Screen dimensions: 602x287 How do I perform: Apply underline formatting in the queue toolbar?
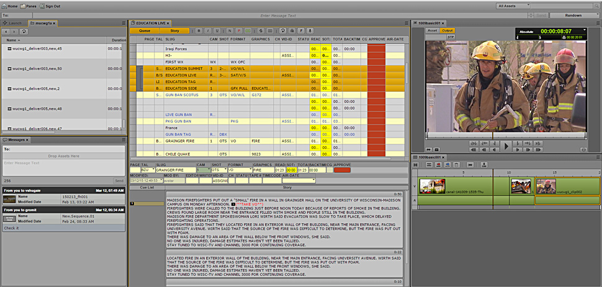217,31
